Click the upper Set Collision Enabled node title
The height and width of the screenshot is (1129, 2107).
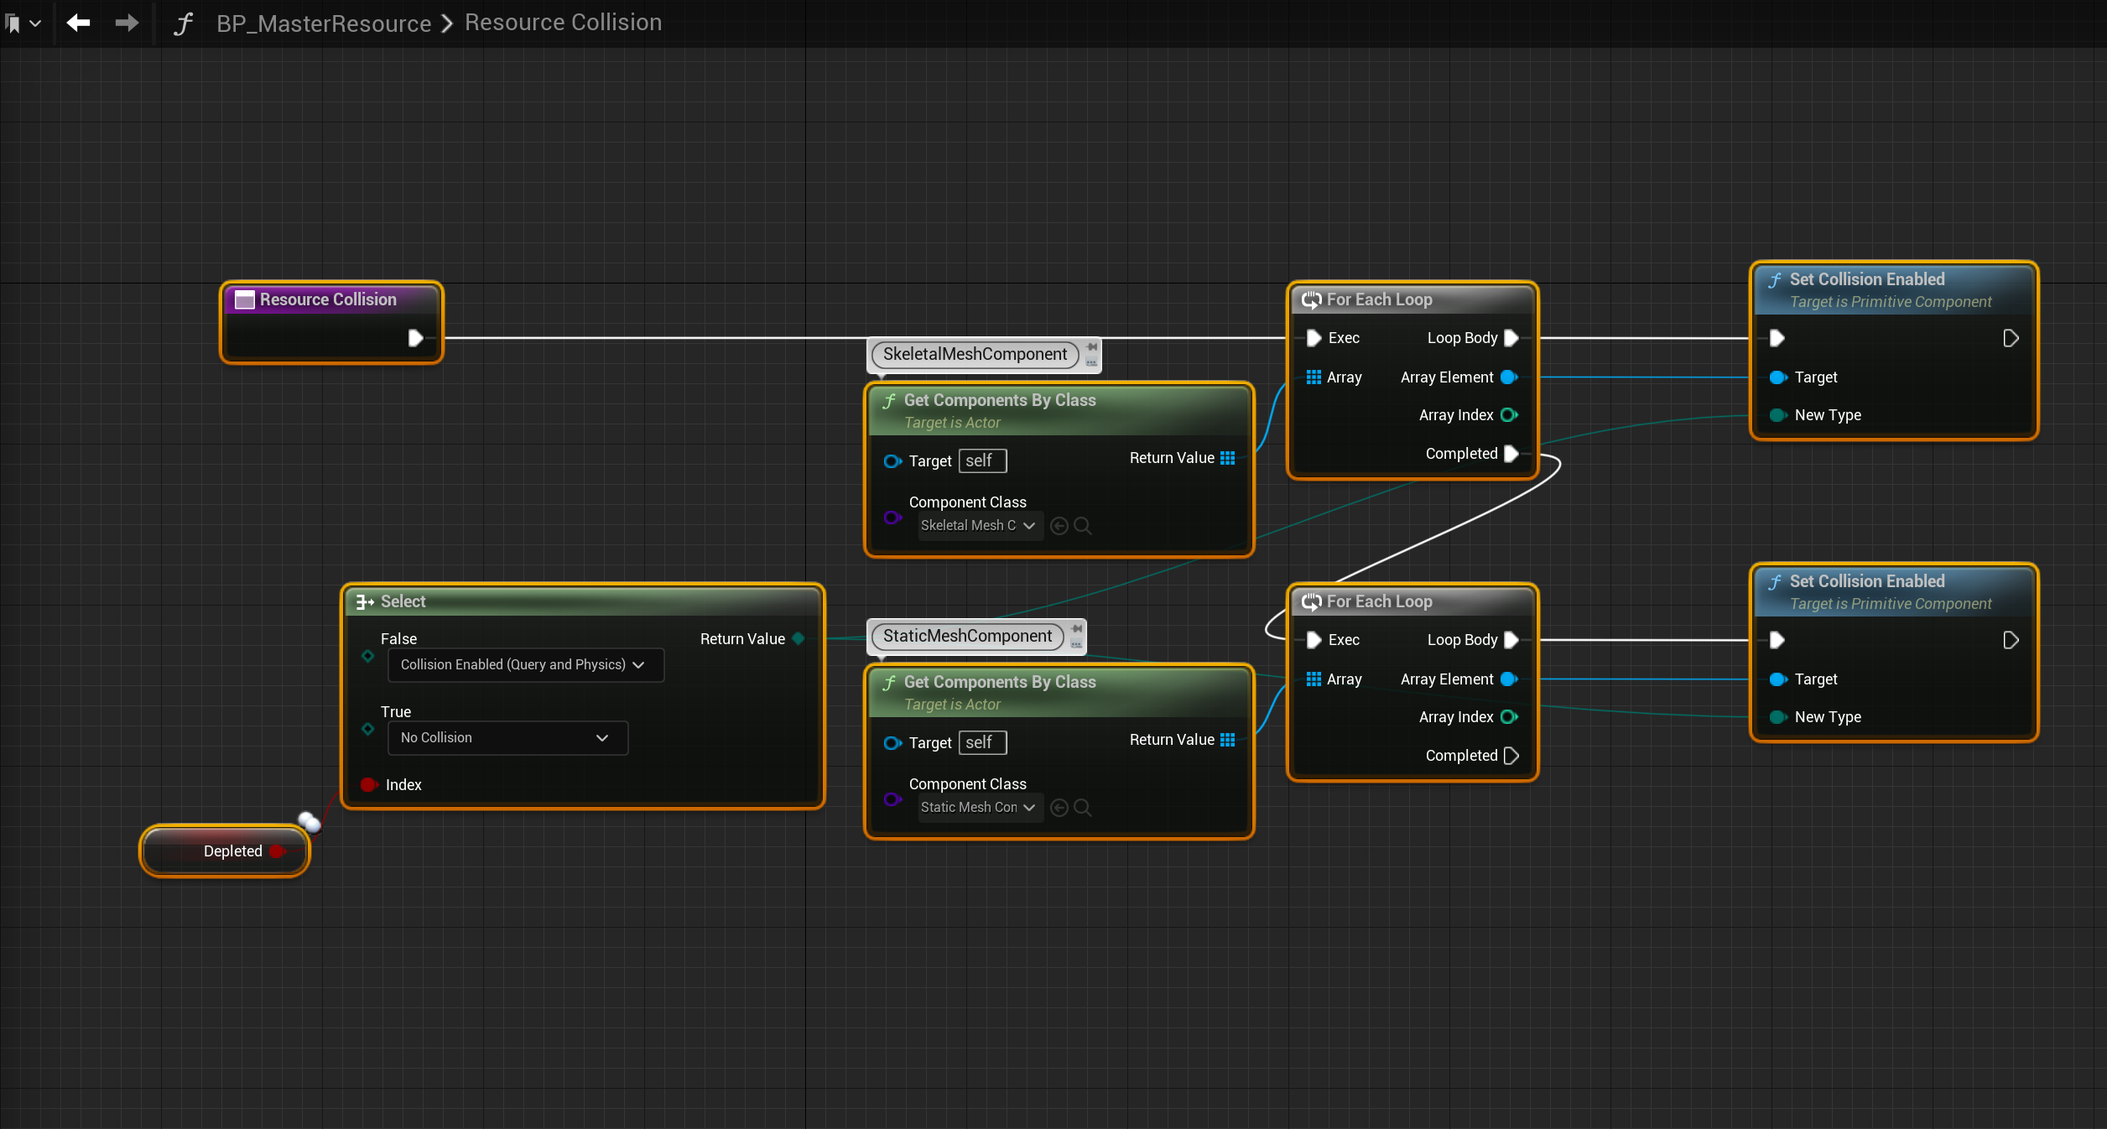pyautogui.click(x=1866, y=279)
